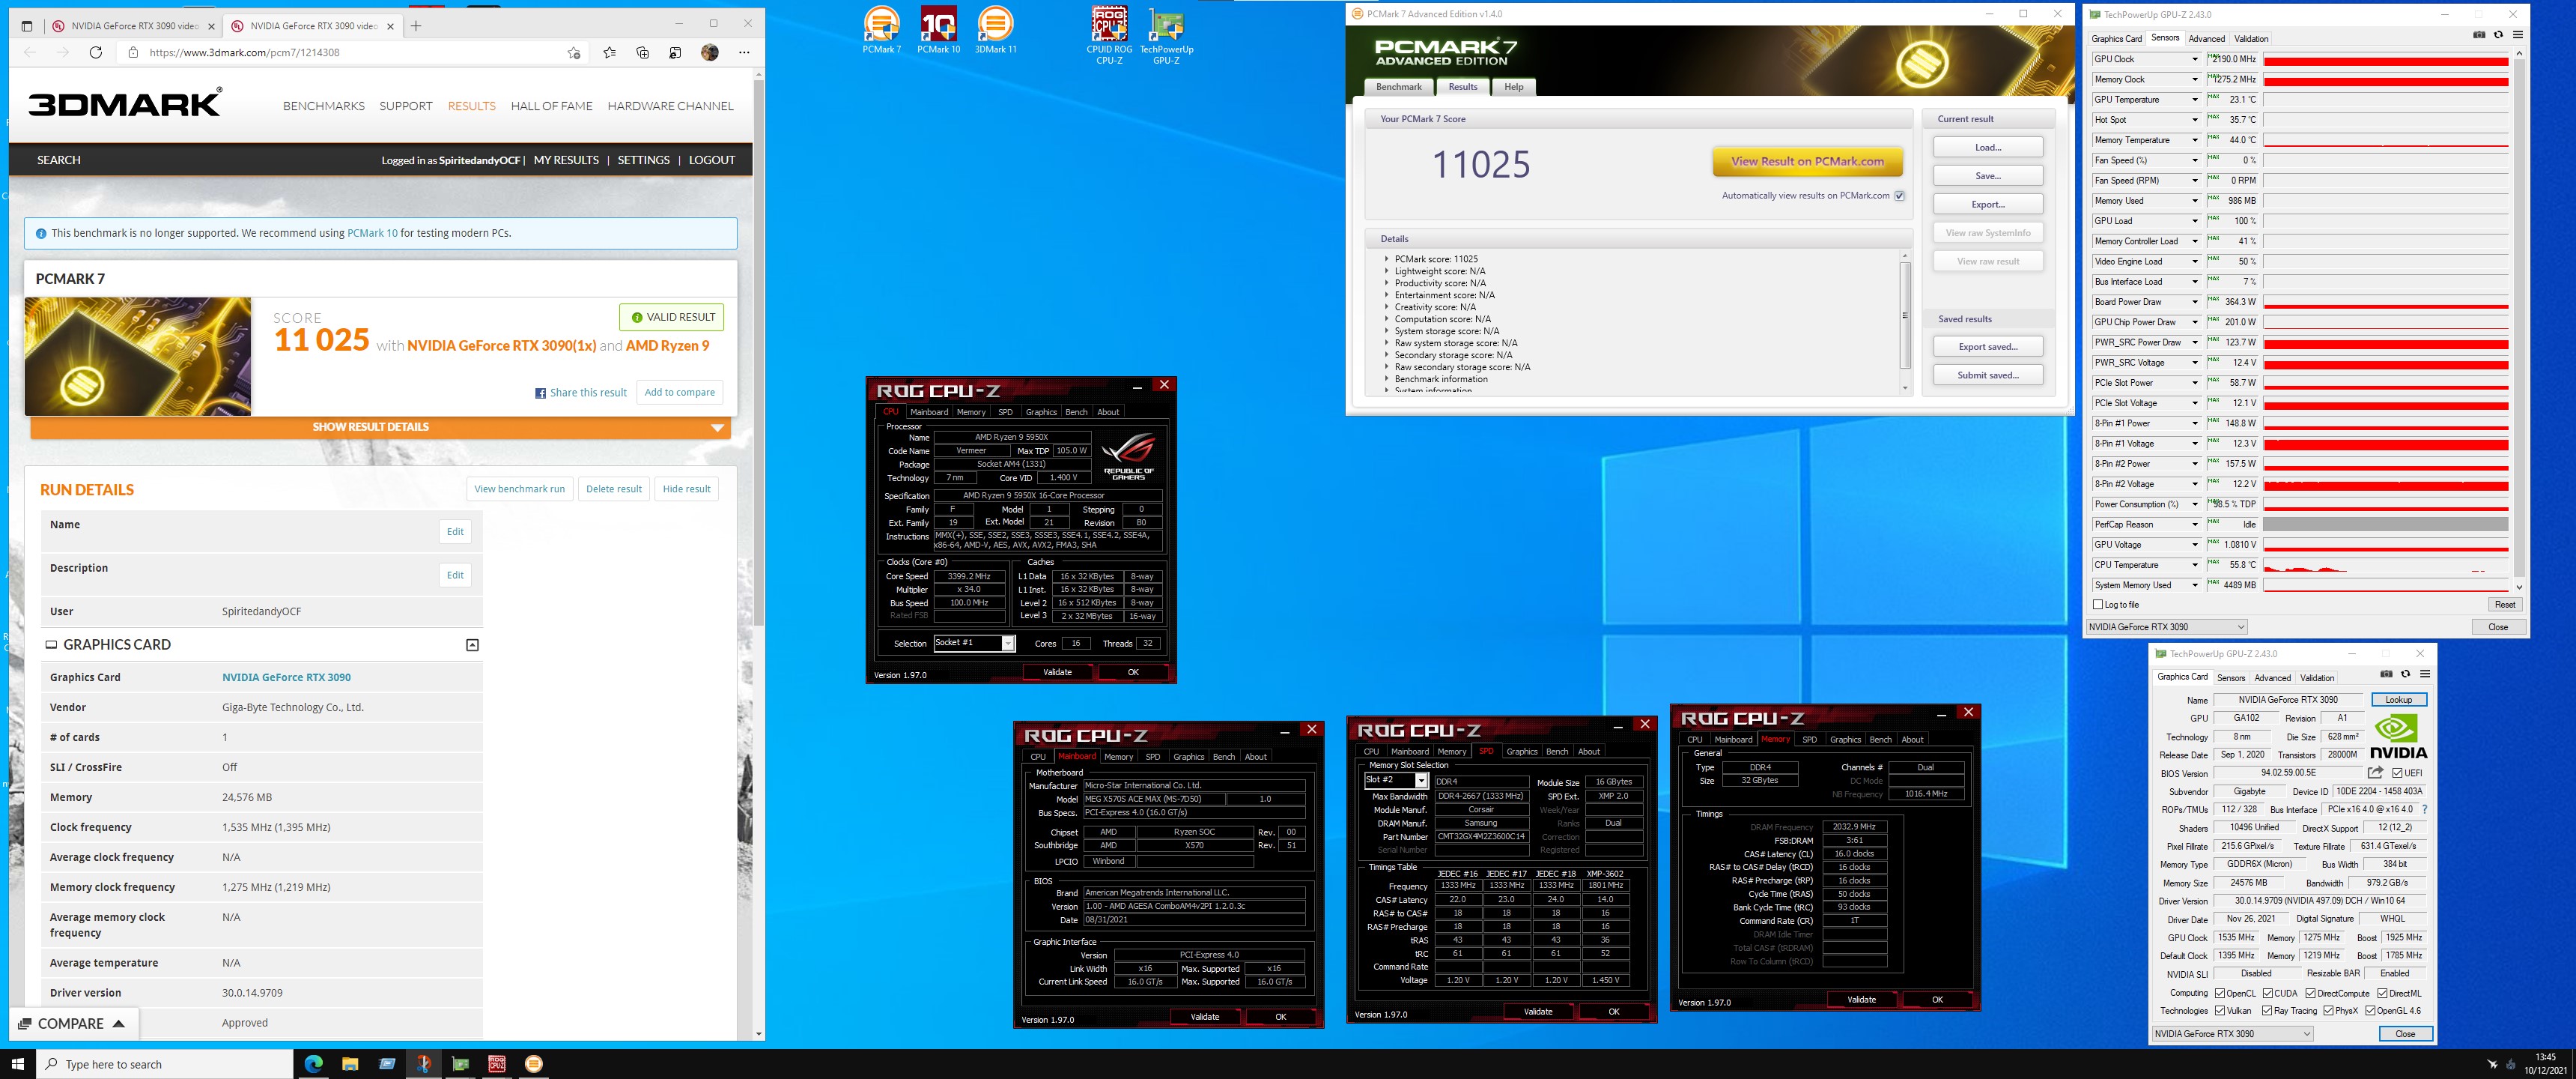Toggle the Vulkan checkbox
Viewport: 2576px width, 1079px height.
2220,1011
